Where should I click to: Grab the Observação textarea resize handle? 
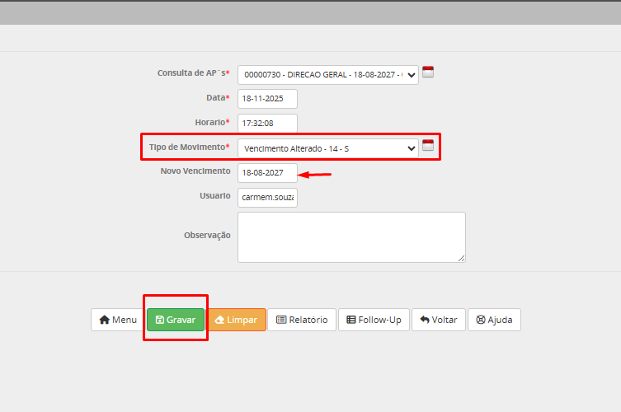pyautogui.click(x=462, y=258)
